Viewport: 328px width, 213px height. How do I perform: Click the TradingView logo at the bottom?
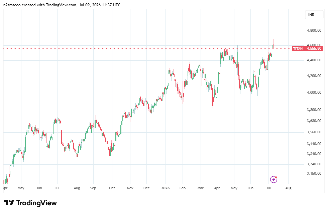[x=30, y=203]
